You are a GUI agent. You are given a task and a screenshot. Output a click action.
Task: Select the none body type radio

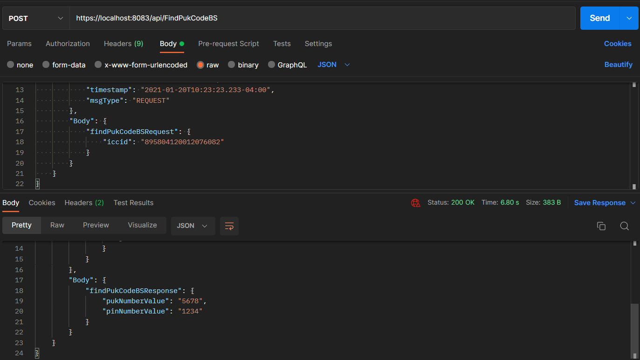coord(10,65)
